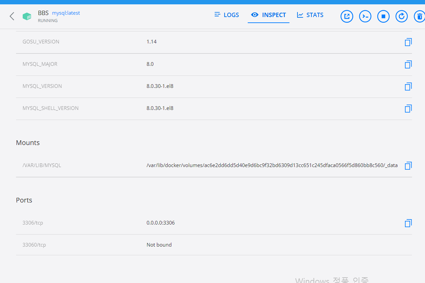Click the 33060/tcp port label
The width and height of the screenshot is (425, 283).
[x=34, y=245]
